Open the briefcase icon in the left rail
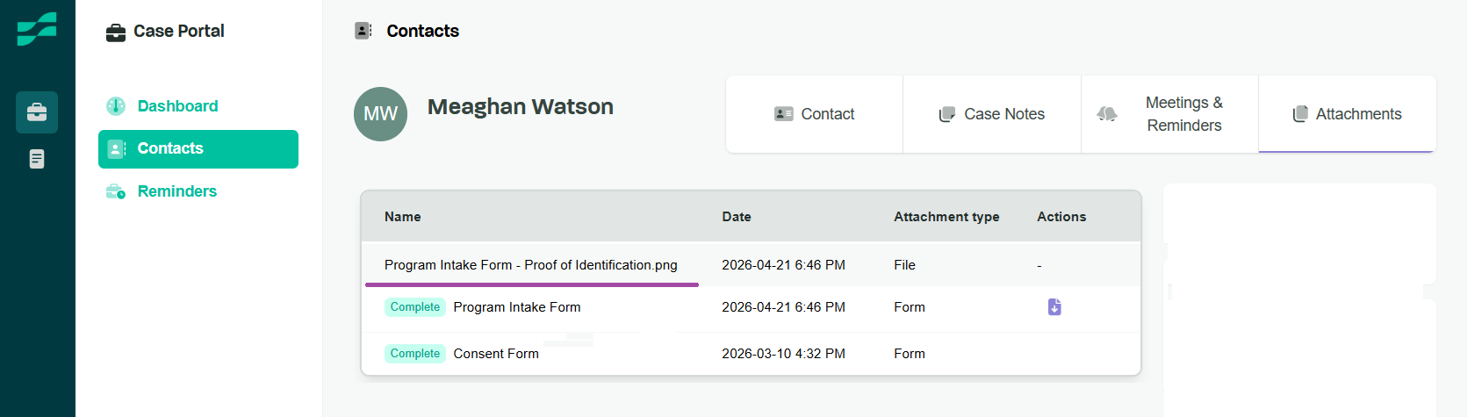The height and width of the screenshot is (417, 1467). point(37,112)
